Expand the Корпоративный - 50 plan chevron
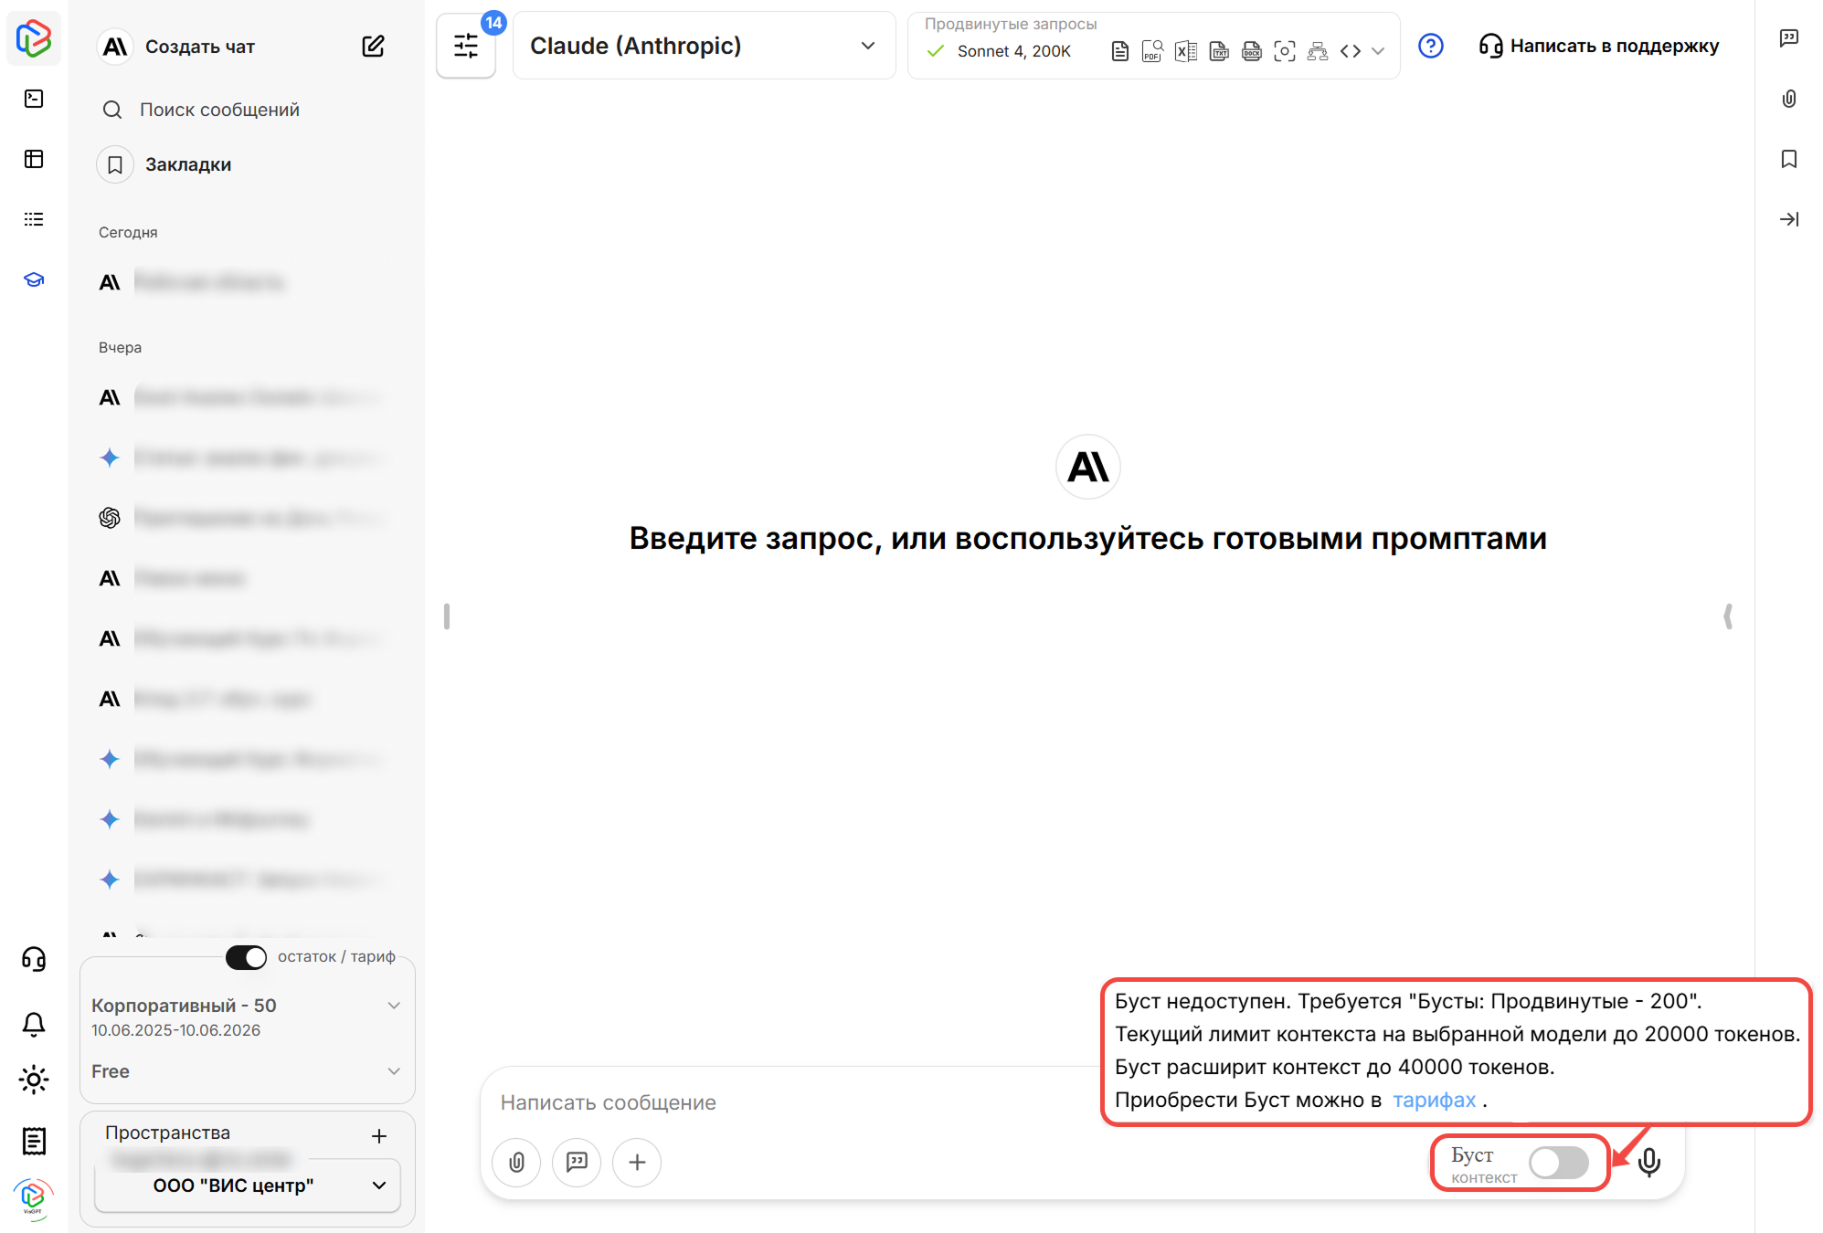 click(394, 1006)
